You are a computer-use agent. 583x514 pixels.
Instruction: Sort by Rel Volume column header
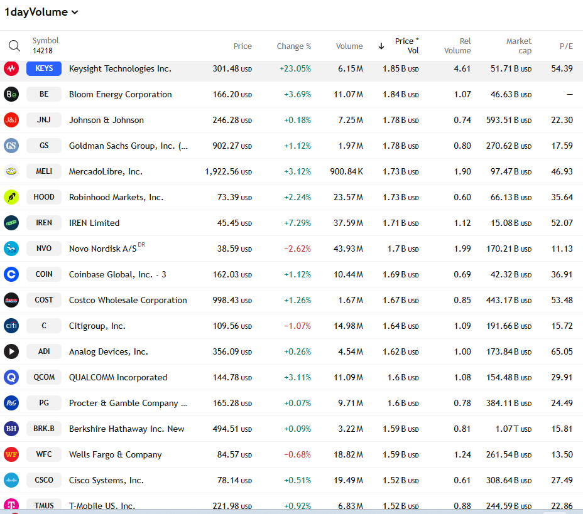click(457, 46)
